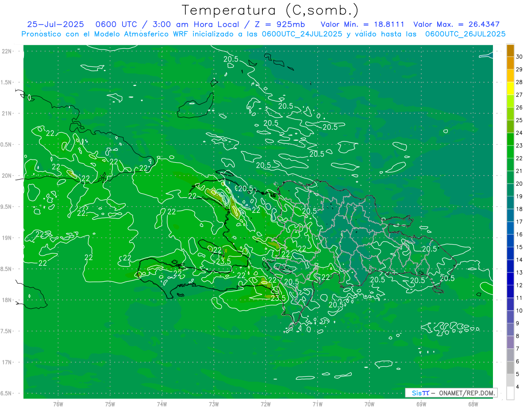Click the '69W' longitude axis label
531x410 pixels.
coord(421,404)
